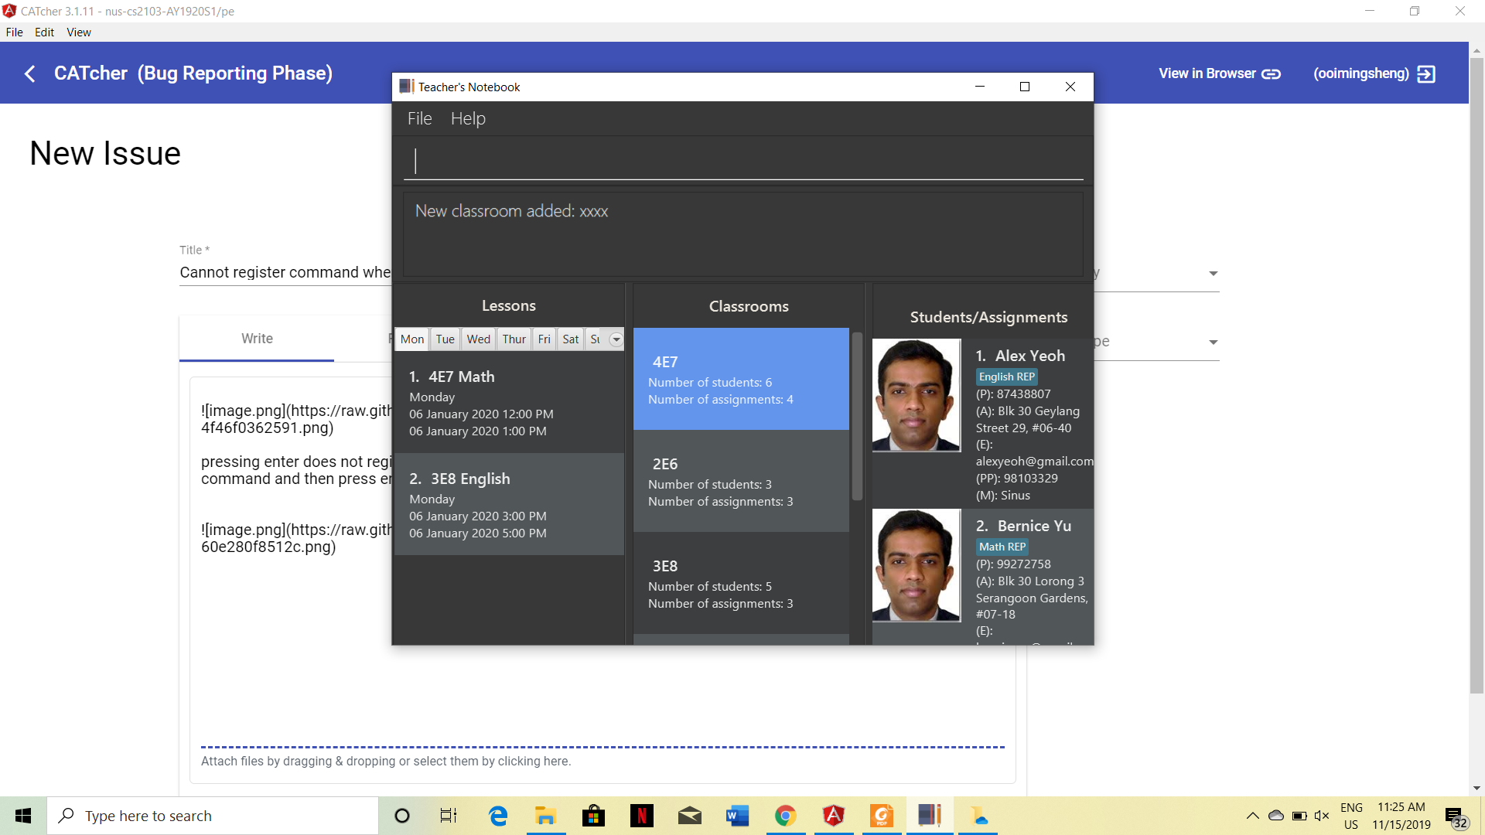The width and height of the screenshot is (1485, 835).
Task: Click the Microsoft Store taskbar icon
Action: click(x=593, y=816)
